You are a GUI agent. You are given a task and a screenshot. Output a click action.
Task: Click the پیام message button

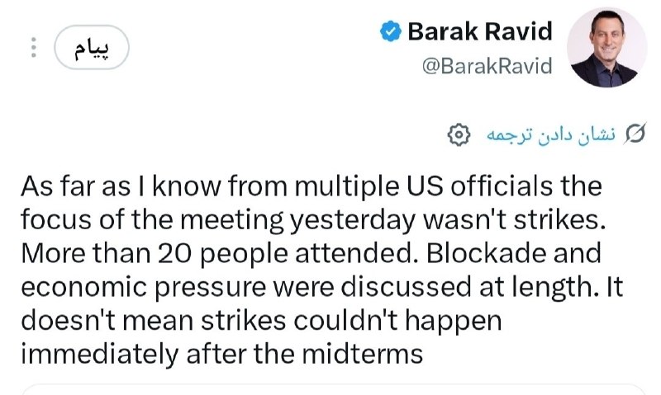[92, 48]
